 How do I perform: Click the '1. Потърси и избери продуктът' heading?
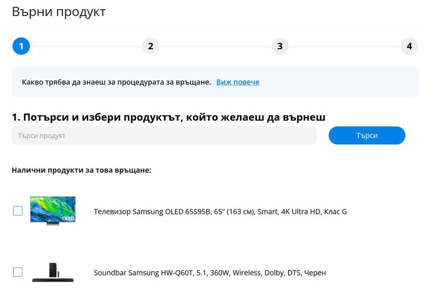(x=168, y=117)
